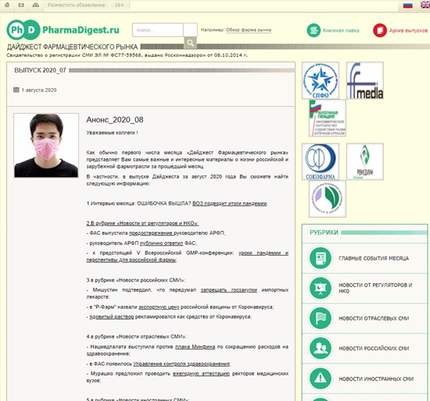Click the red Архив выпусков icon
The image size is (430, 401).
pyautogui.click(x=380, y=30)
